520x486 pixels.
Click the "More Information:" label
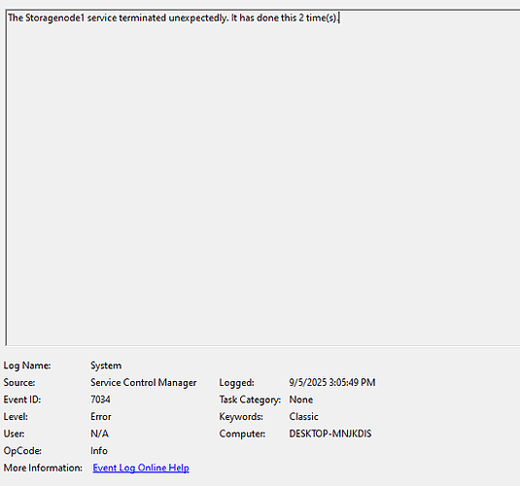click(x=43, y=468)
